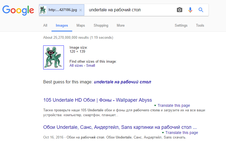226x149 pixels.
Task: Select the Images tab
Action: [62, 26]
